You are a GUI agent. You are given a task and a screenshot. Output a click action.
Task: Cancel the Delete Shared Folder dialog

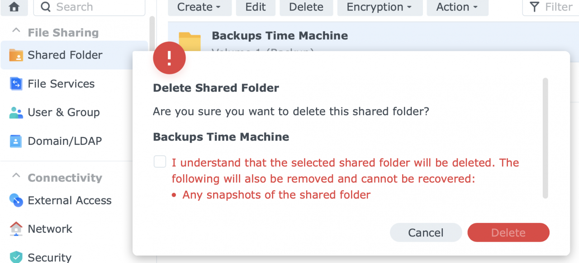(x=426, y=232)
